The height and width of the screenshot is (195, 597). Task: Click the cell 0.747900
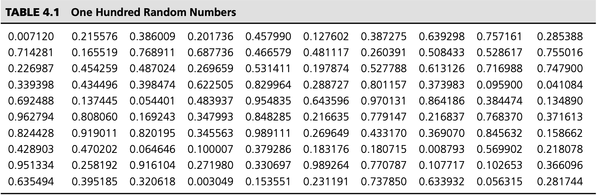pos(560,69)
